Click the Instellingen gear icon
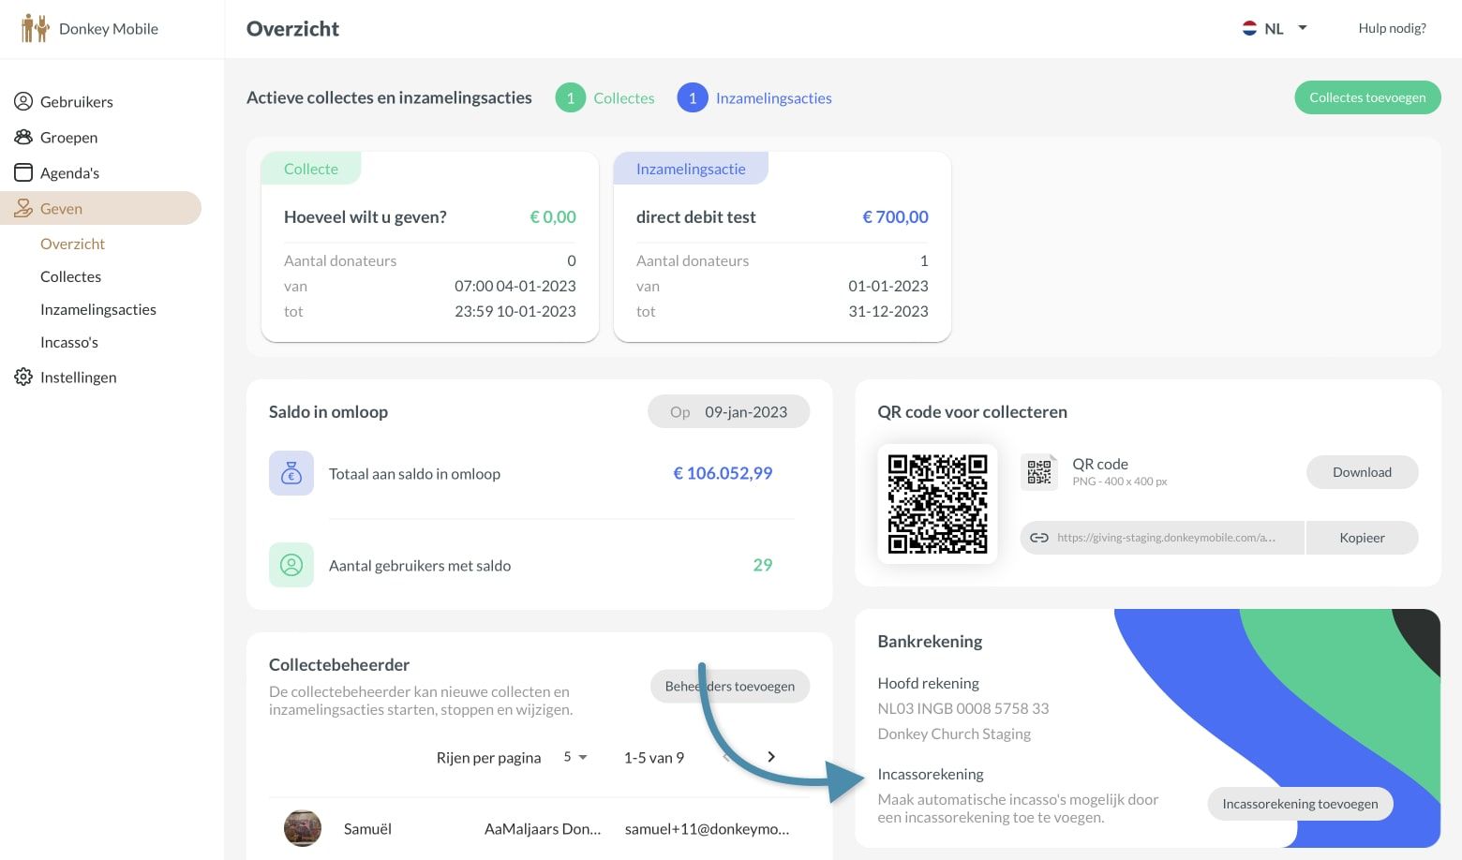 tap(23, 377)
